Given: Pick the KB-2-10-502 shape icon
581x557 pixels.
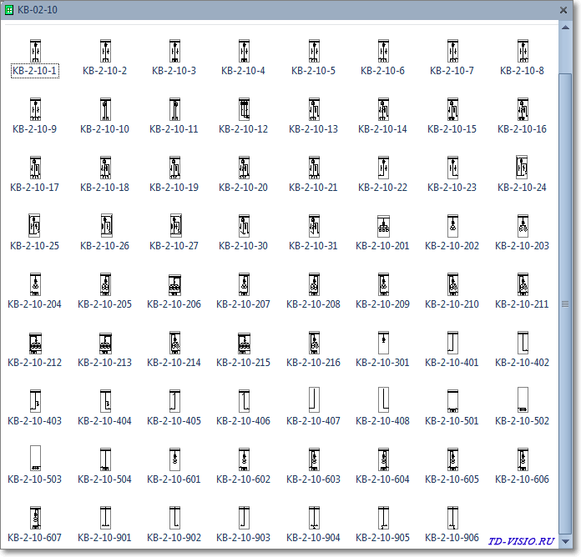Looking at the screenshot, I should (523, 399).
